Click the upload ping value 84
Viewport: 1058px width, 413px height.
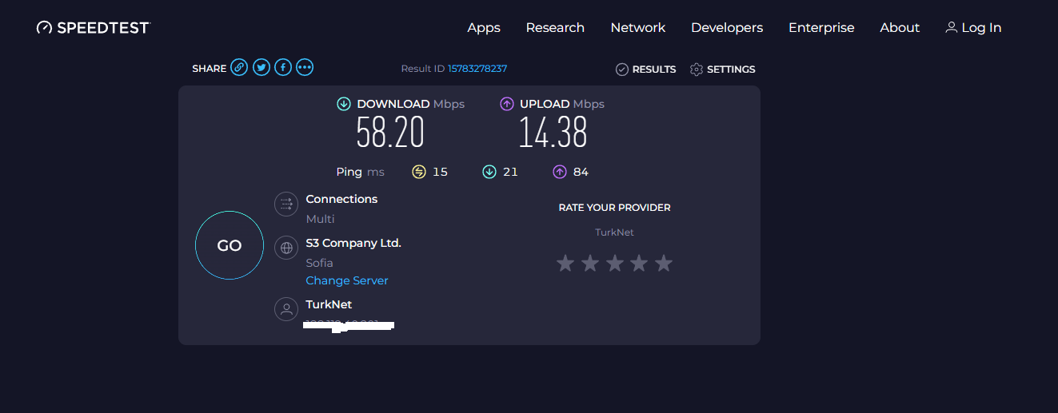click(x=581, y=172)
